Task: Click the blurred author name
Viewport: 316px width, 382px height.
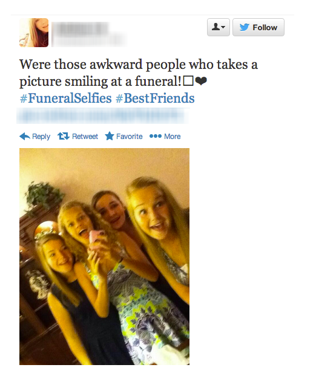Action: pyautogui.click(x=81, y=28)
